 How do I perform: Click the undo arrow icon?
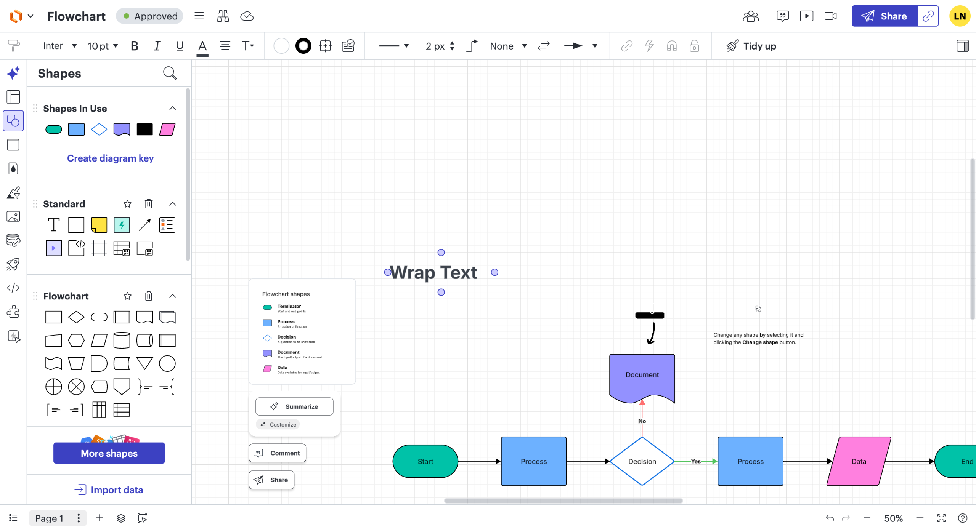(830, 518)
